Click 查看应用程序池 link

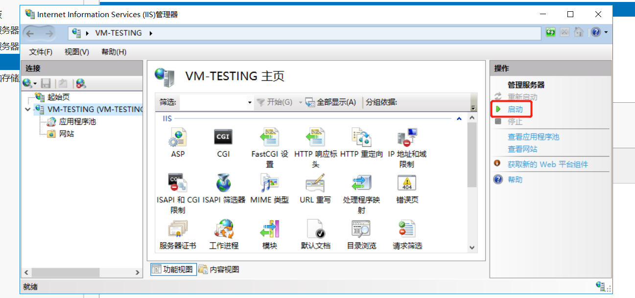point(533,137)
